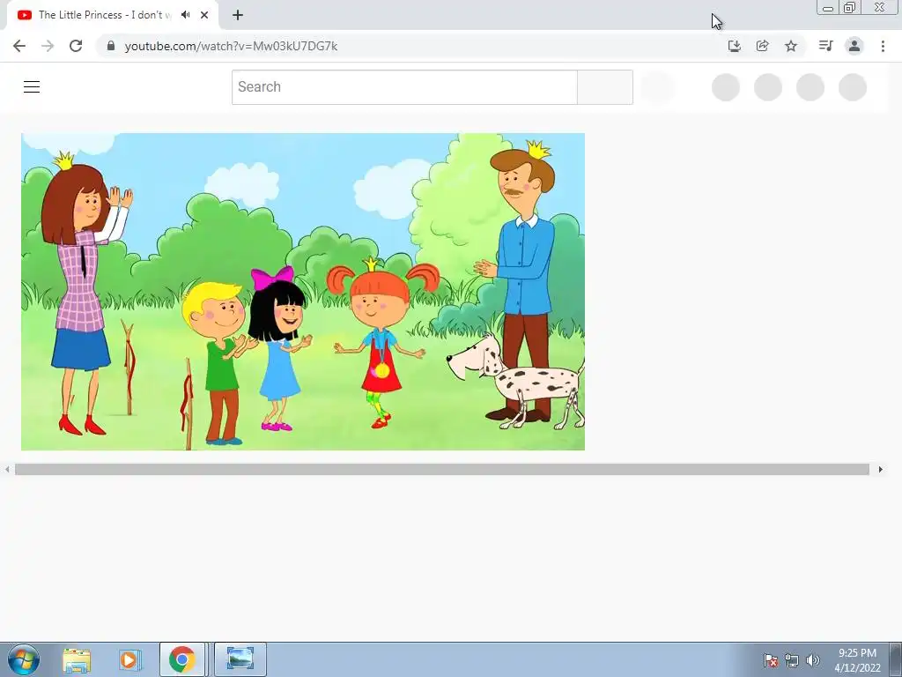The height and width of the screenshot is (677, 902).
Task: Open the system volume tray icon
Action: (x=813, y=660)
